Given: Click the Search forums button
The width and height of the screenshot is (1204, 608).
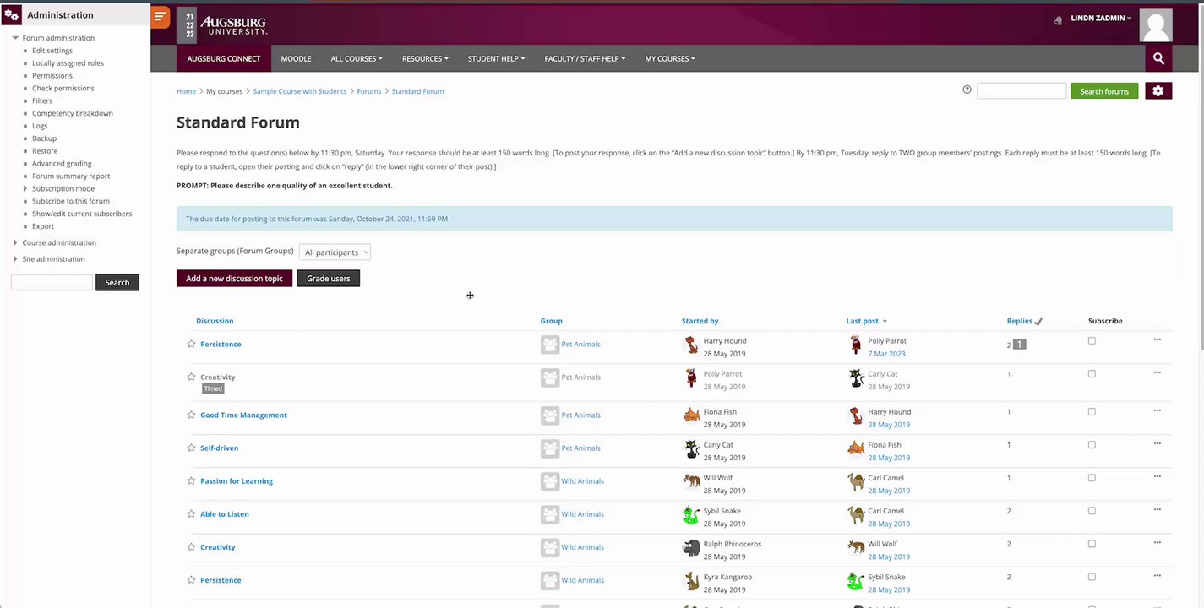Looking at the screenshot, I should coord(1104,91).
